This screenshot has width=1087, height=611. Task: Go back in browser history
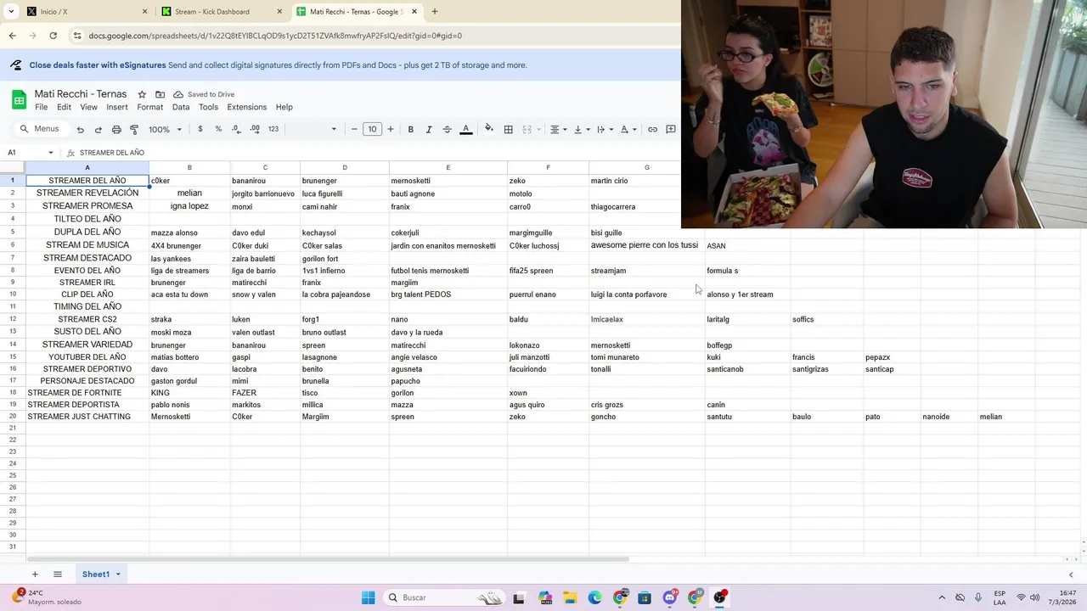[12, 36]
